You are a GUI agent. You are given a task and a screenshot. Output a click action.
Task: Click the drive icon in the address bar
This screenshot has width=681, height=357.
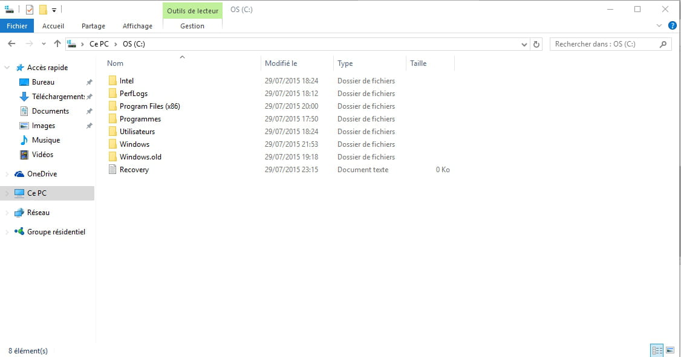point(71,44)
